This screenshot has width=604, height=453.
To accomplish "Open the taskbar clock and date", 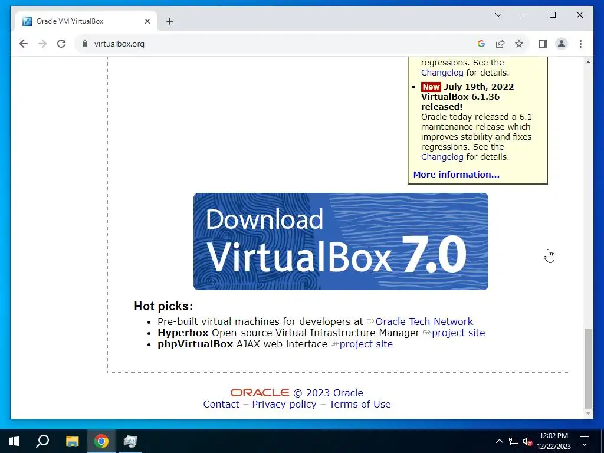I will [x=554, y=441].
